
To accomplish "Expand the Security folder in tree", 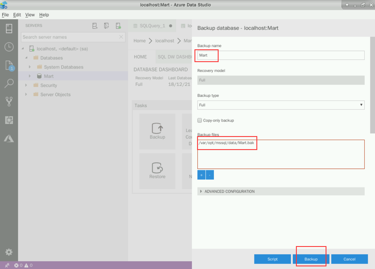I will point(26,85).
